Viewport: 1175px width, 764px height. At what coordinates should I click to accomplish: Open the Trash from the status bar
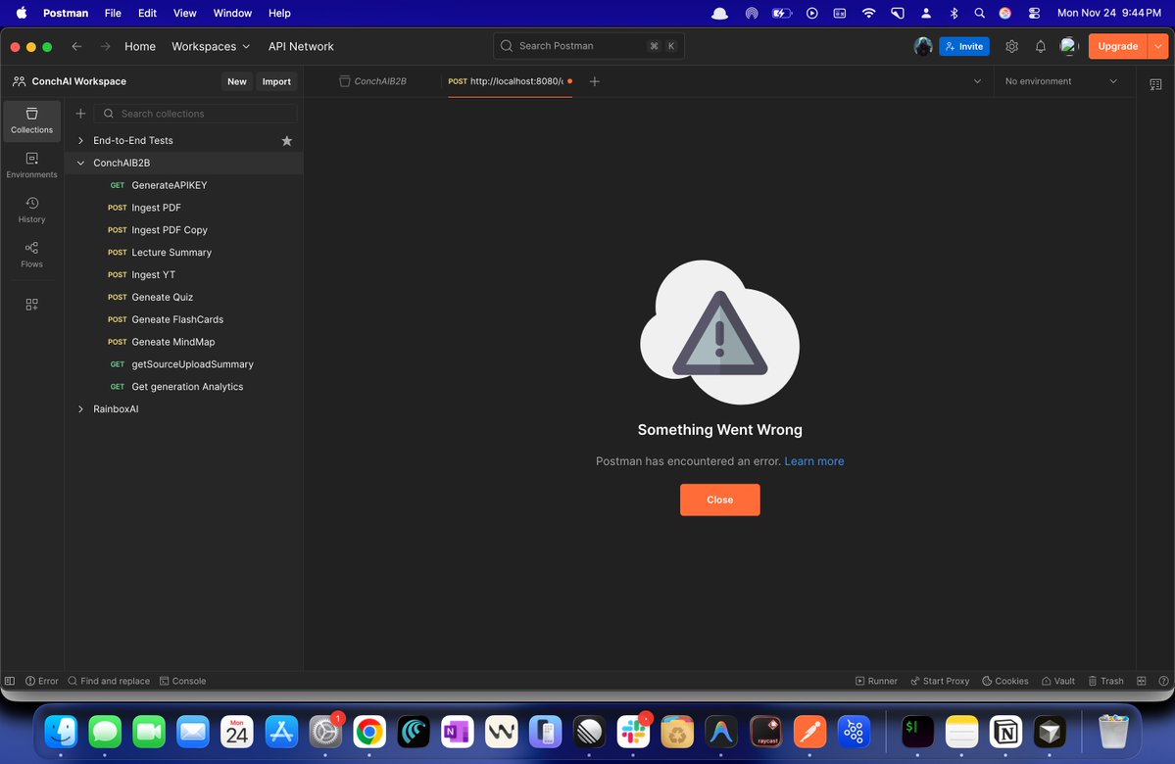(1105, 681)
